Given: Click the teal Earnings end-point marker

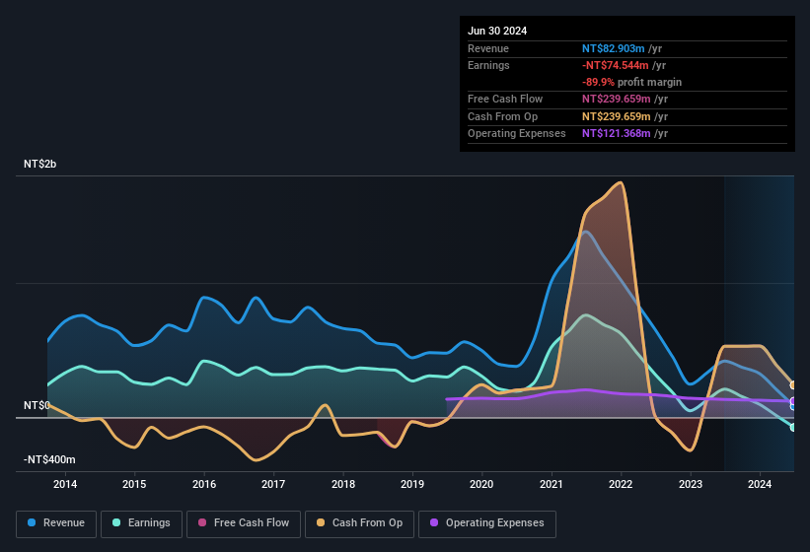Looking at the screenshot, I should [793, 427].
